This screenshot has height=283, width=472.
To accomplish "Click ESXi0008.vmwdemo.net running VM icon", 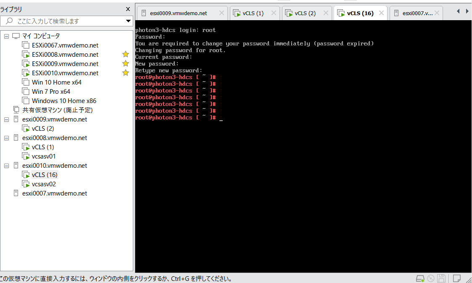I will point(26,55).
